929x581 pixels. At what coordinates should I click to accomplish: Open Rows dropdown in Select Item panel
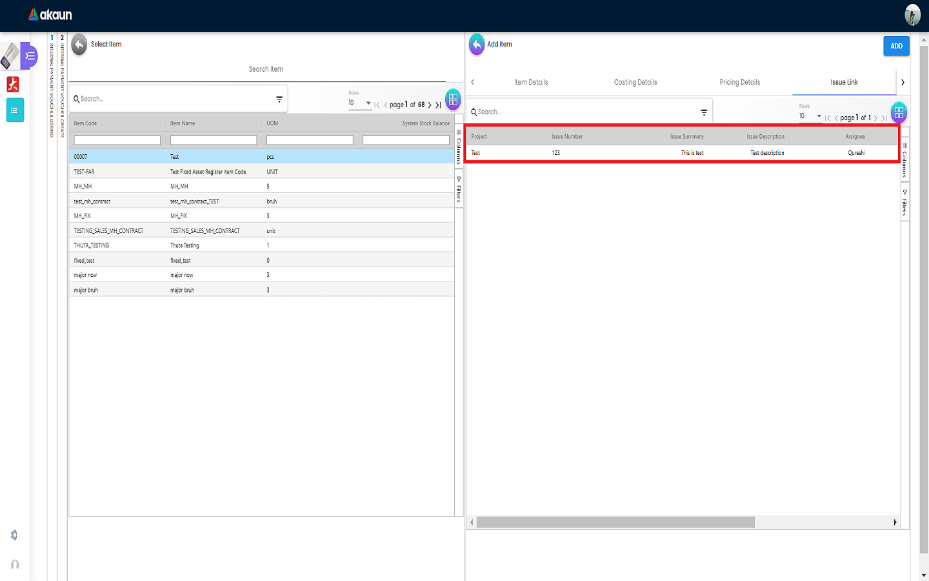click(360, 103)
